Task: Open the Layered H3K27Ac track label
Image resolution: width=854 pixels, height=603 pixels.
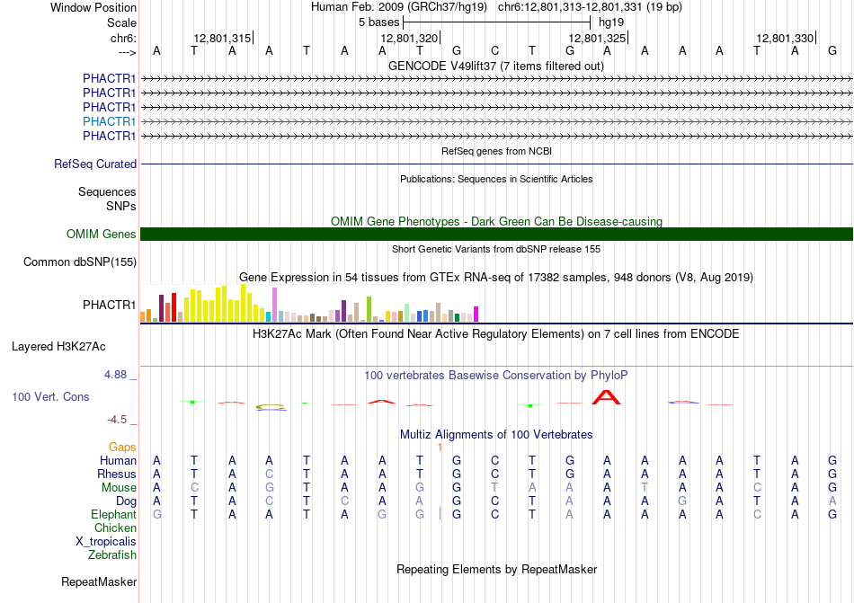Action: click(x=58, y=347)
